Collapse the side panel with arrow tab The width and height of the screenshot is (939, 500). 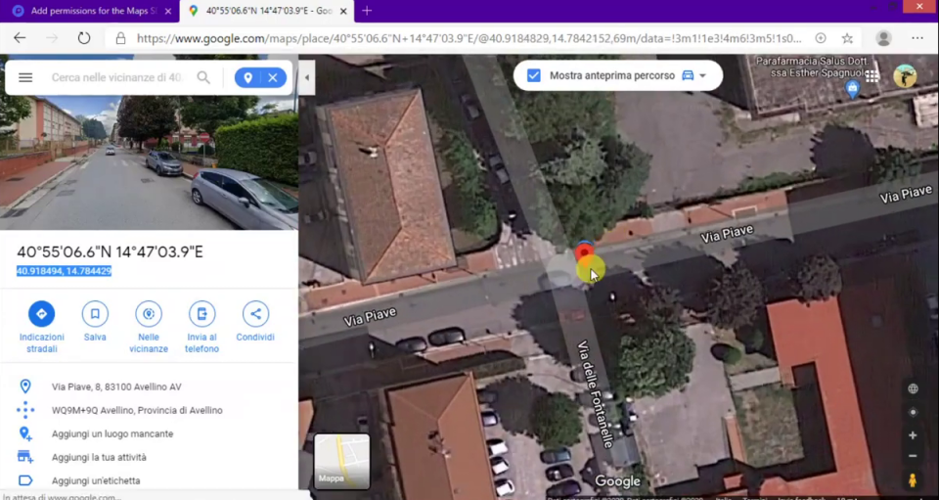tap(306, 78)
